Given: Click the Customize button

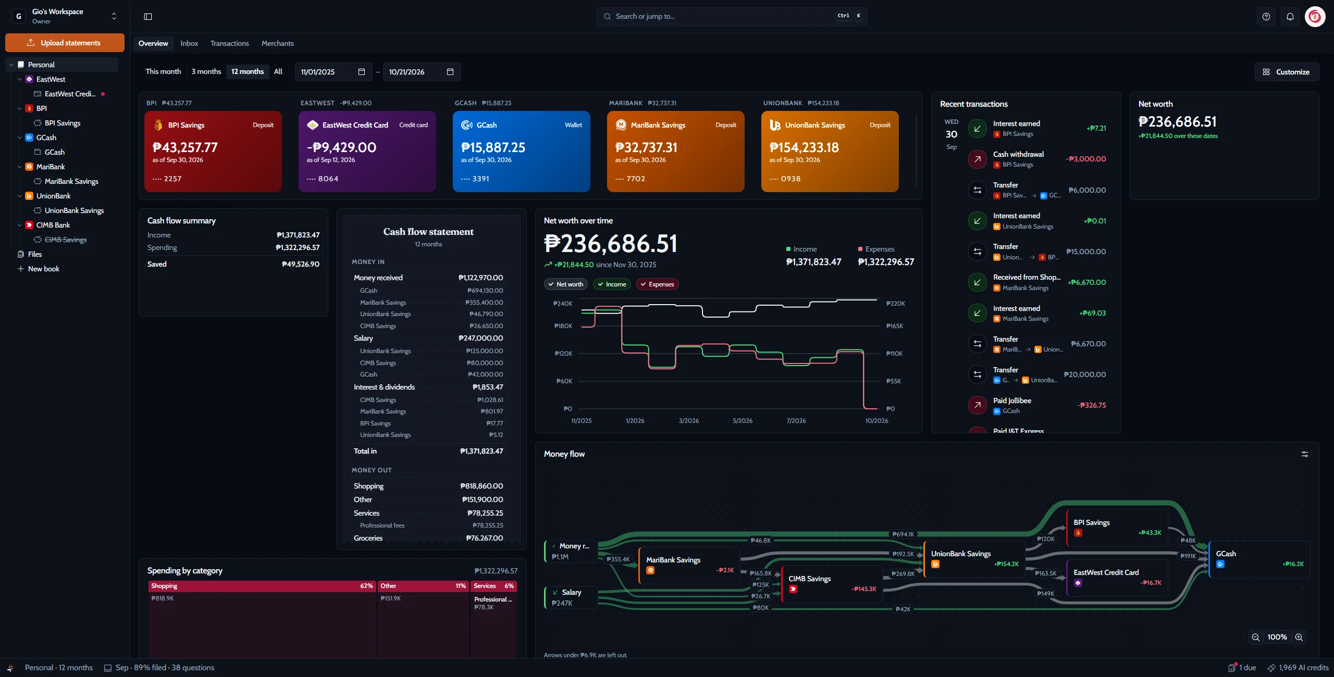Looking at the screenshot, I should [x=1287, y=72].
